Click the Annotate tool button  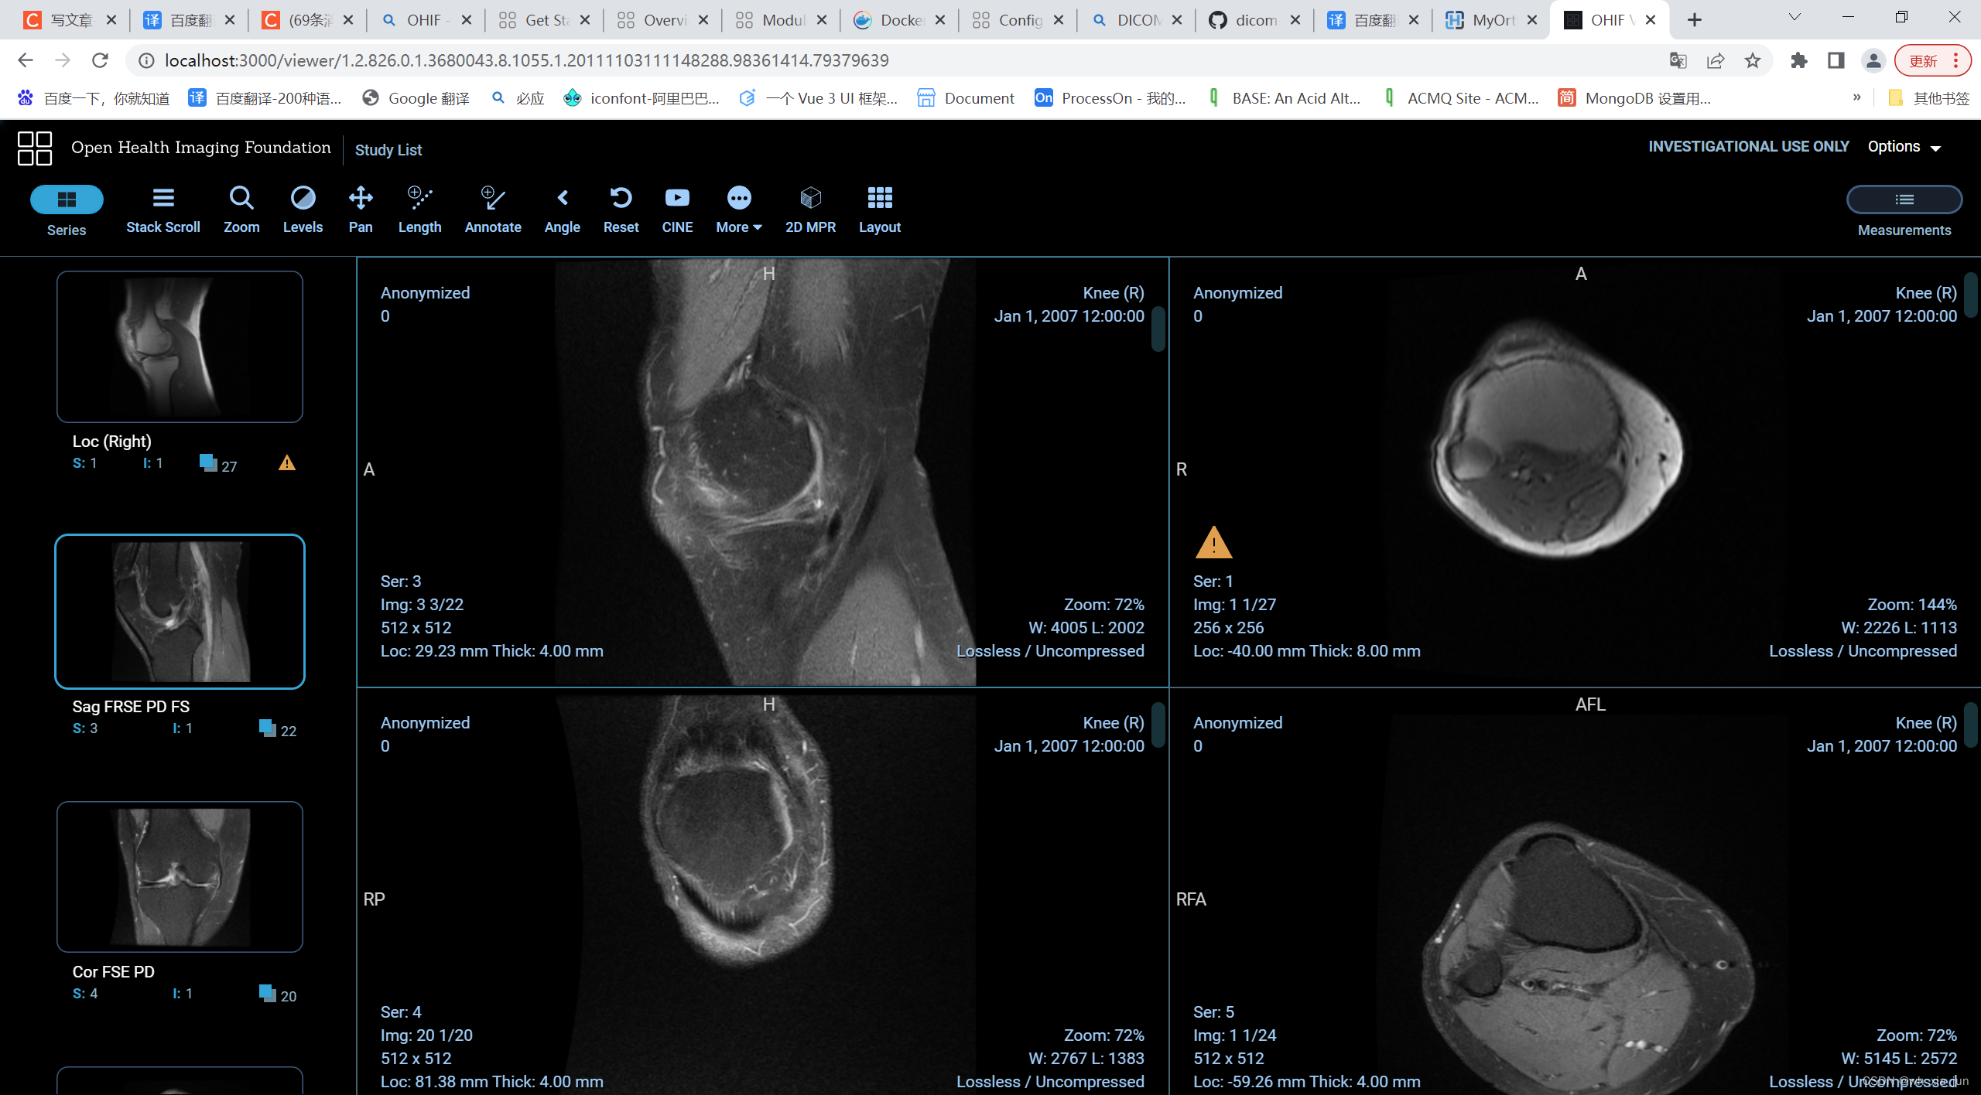tap(492, 208)
